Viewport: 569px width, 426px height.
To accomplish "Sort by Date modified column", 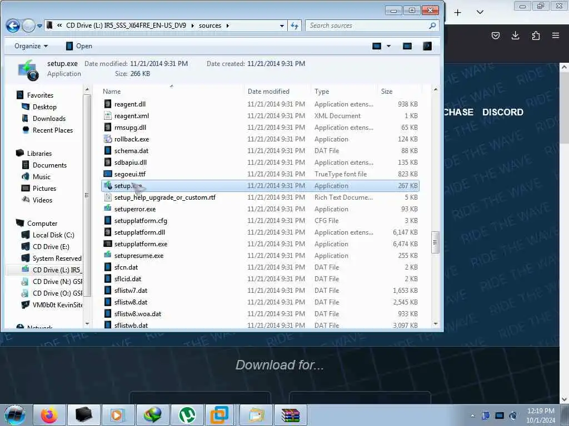I will tap(268, 92).
